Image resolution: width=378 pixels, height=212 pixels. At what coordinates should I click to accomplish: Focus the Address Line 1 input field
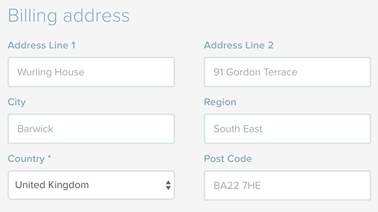pyautogui.click(x=91, y=72)
